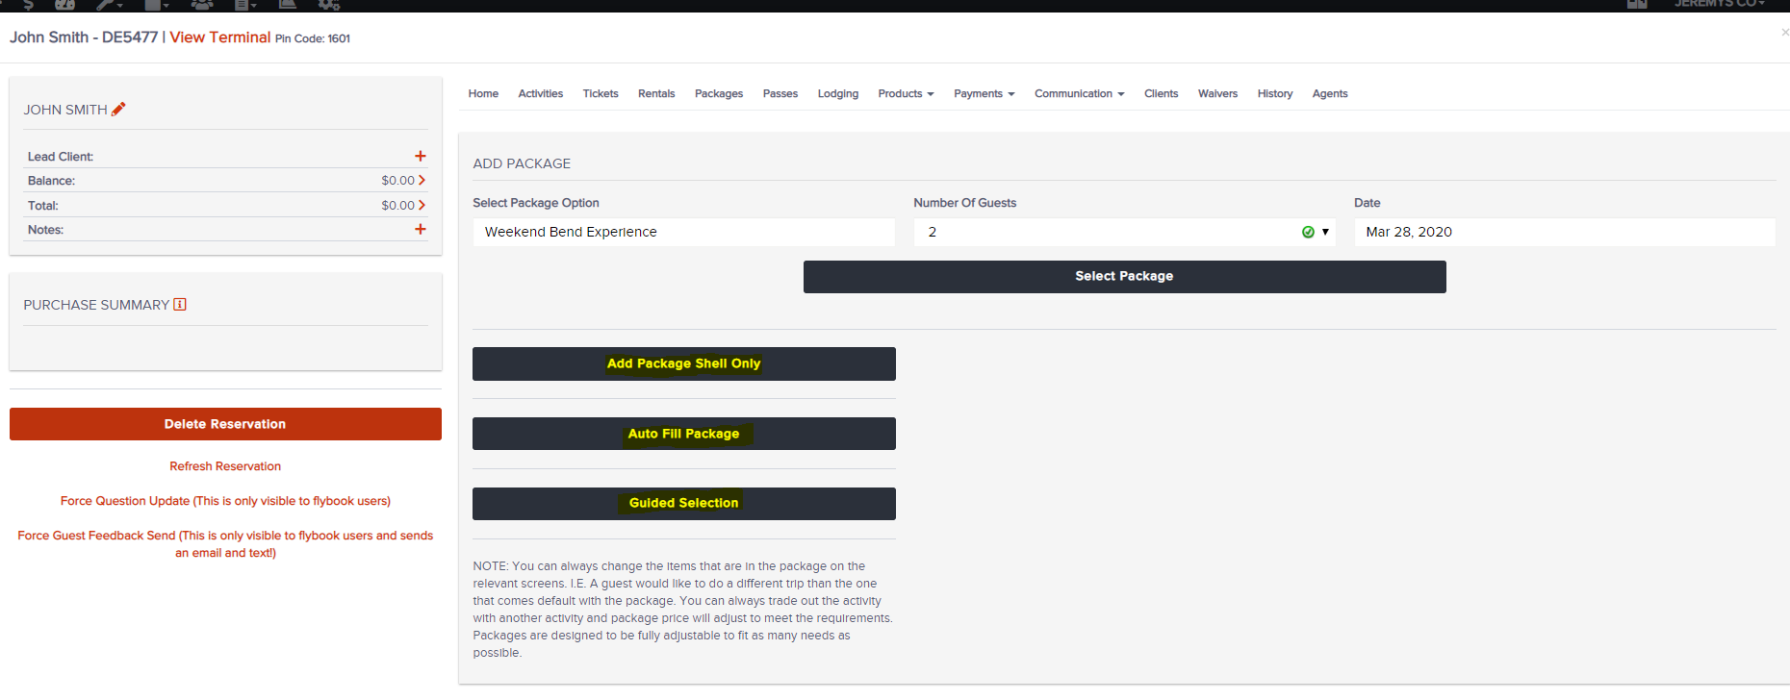Open the dollar sign icon in top bar
The height and width of the screenshot is (700, 1790).
[29, 5]
